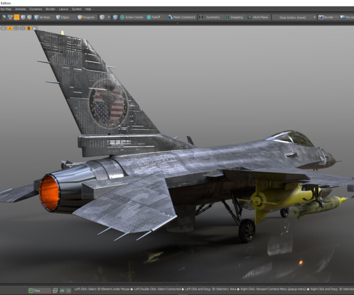Switch to Edges selection mode
The height and width of the screenshot is (295, 354).
tap(63, 17)
